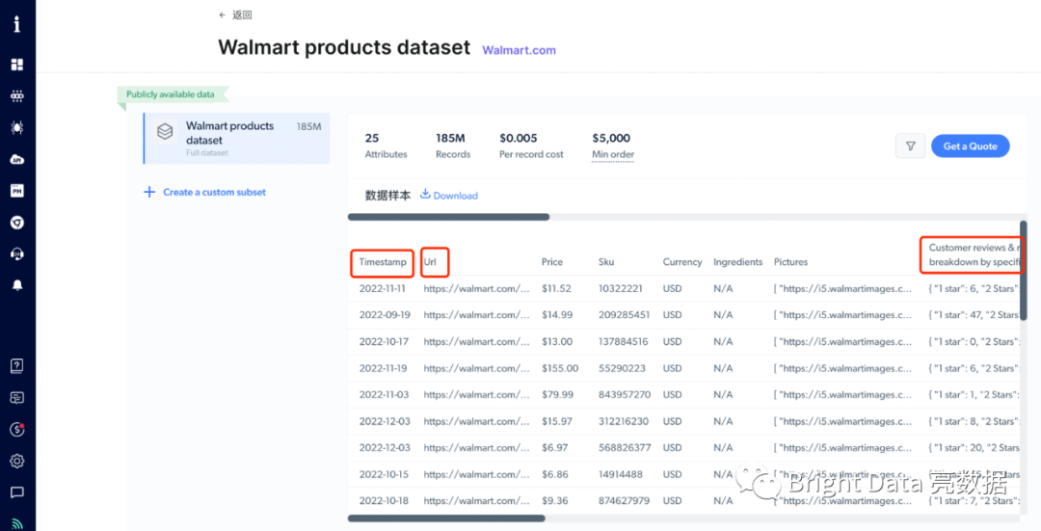Click the price cell $79.99
The image size is (1041, 531).
558,395
